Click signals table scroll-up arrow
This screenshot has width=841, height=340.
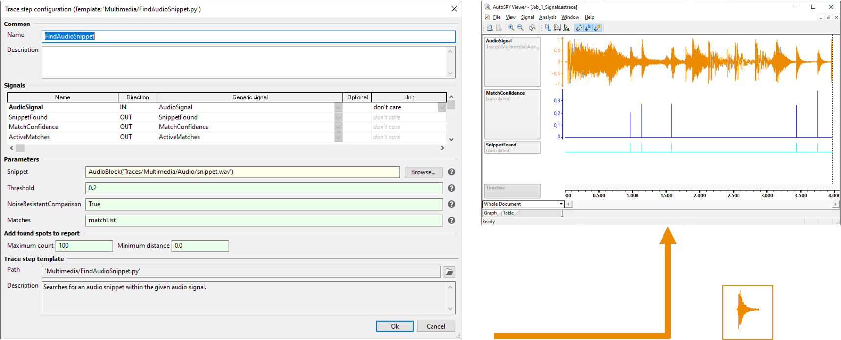click(451, 97)
